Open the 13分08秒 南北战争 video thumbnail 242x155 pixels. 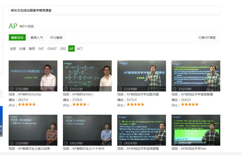point(33,130)
